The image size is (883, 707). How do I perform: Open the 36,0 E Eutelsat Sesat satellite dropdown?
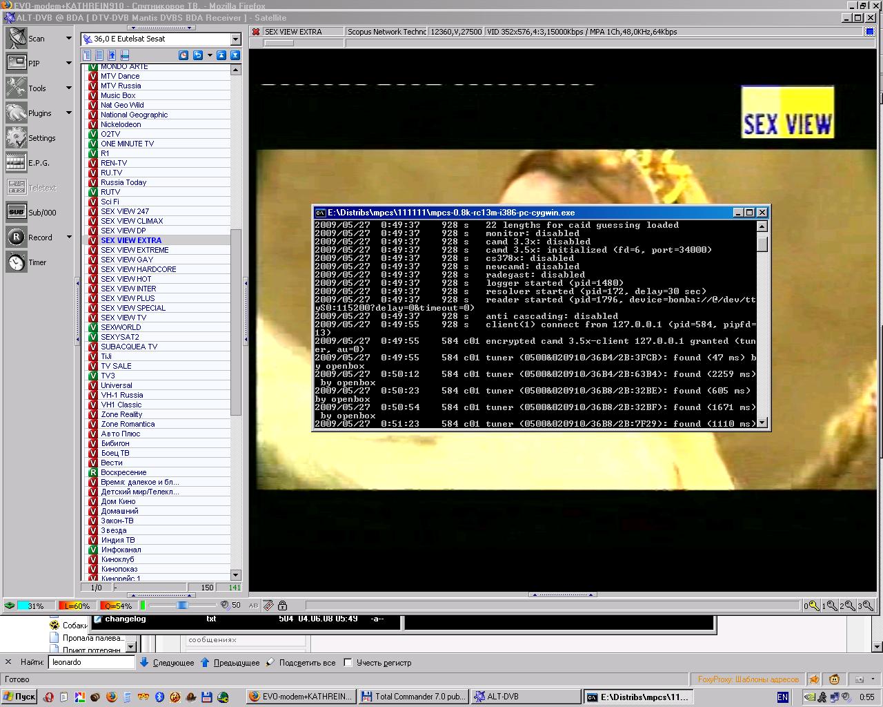(x=235, y=39)
